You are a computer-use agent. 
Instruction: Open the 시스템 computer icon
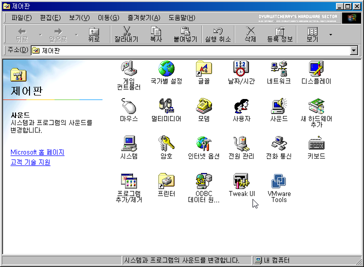tap(129, 143)
